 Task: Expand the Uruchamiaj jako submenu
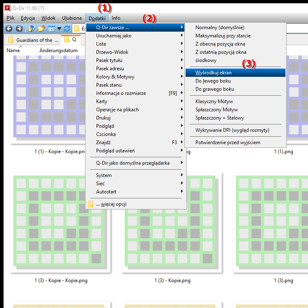pos(135,36)
